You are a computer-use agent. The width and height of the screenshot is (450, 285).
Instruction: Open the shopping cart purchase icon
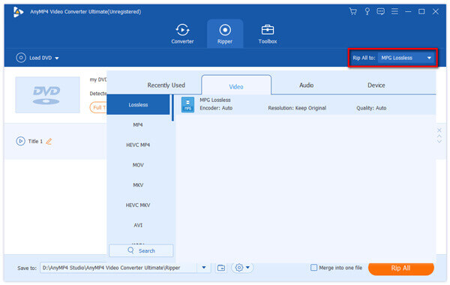point(353,12)
